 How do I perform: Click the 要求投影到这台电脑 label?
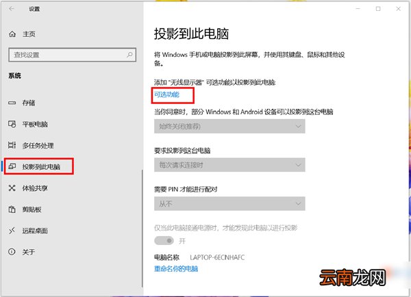point(182,151)
